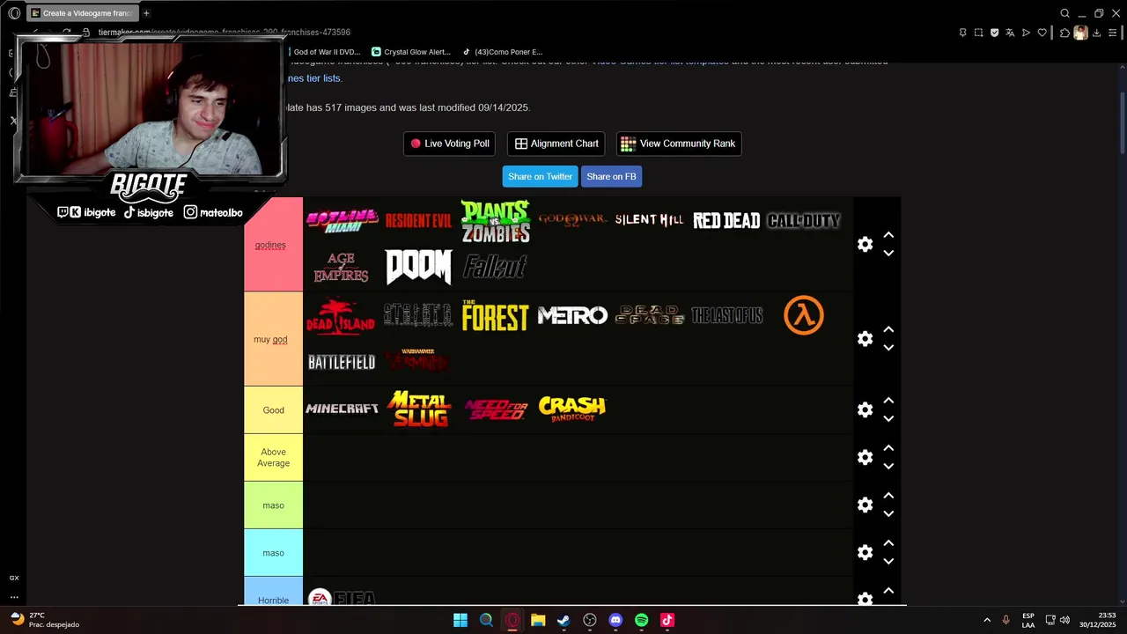1127x634 pixels.
Task: Open the Live Voting Poll
Action: [x=449, y=144]
